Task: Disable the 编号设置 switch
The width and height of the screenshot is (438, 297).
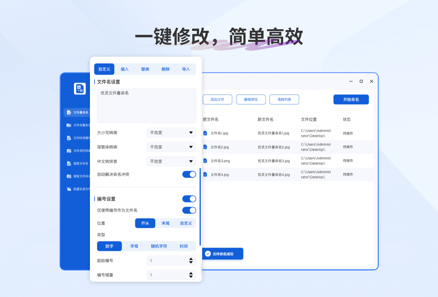Action: click(x=189, y=199)
